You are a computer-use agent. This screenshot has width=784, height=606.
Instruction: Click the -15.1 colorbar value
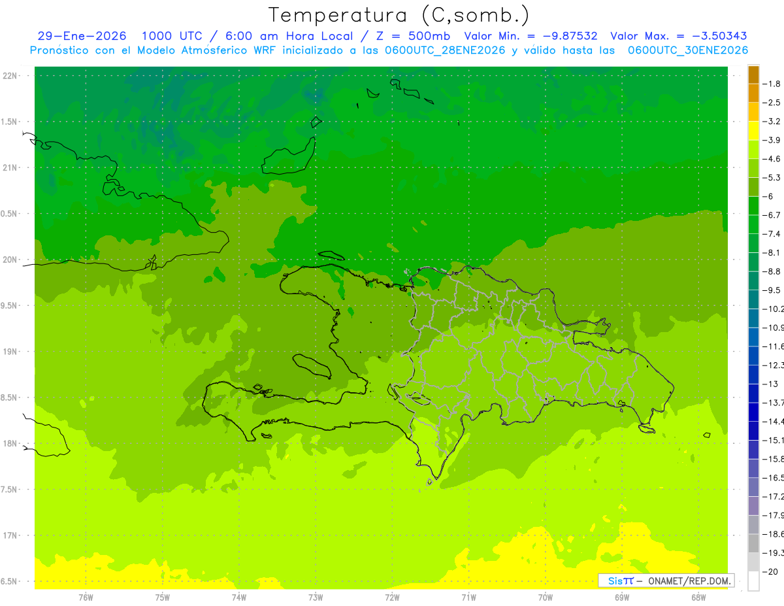(774, 439)
